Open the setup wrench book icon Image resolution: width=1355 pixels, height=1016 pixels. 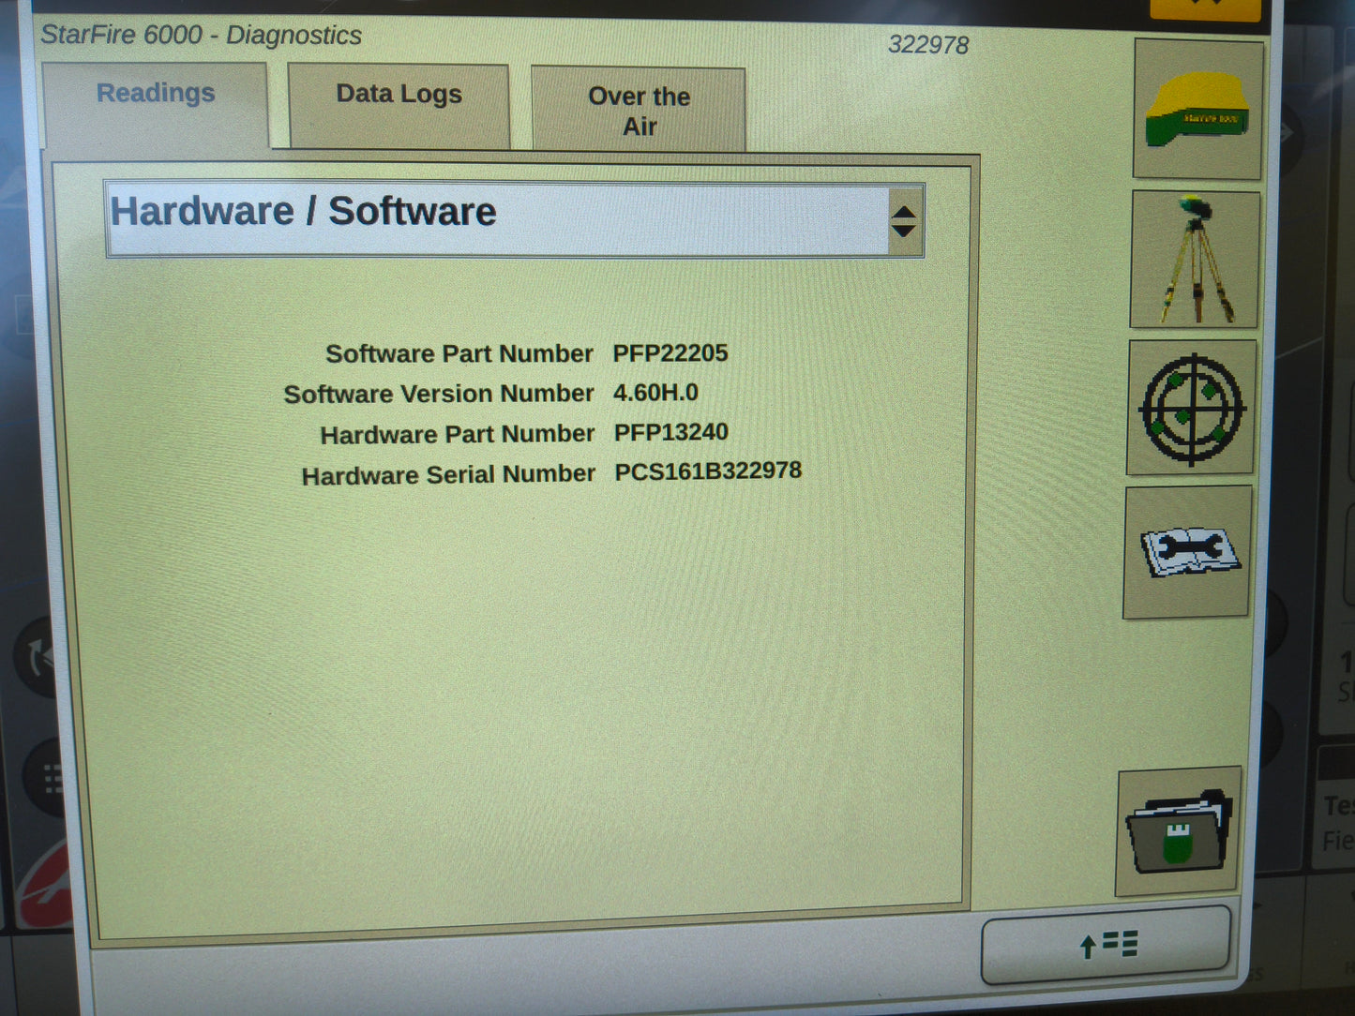pyautogui.click(x=1187, y=552)
